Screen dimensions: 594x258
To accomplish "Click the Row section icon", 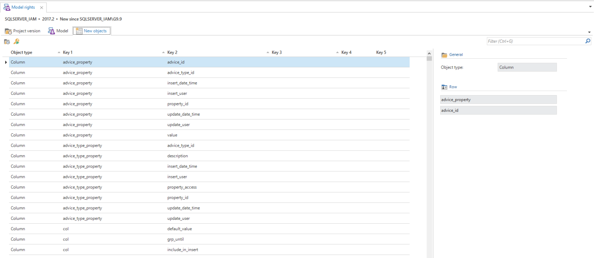I will point(445,87).
